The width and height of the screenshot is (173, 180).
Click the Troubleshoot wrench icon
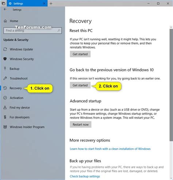coord(5,78)
